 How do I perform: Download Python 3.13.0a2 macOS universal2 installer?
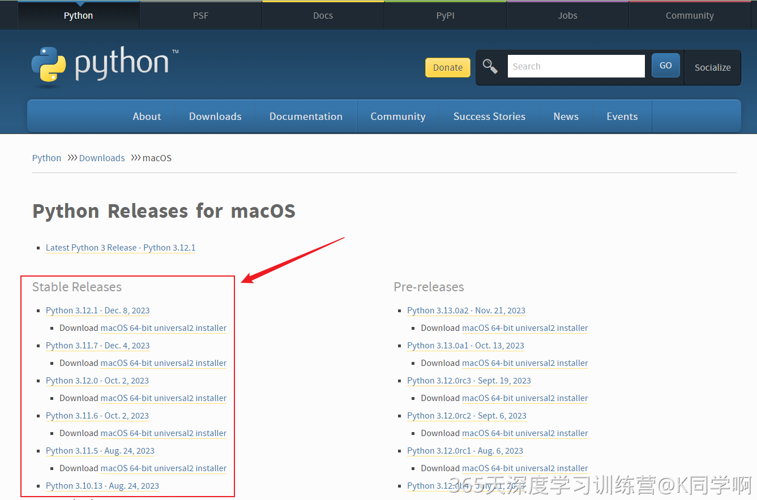coord(525,328)
